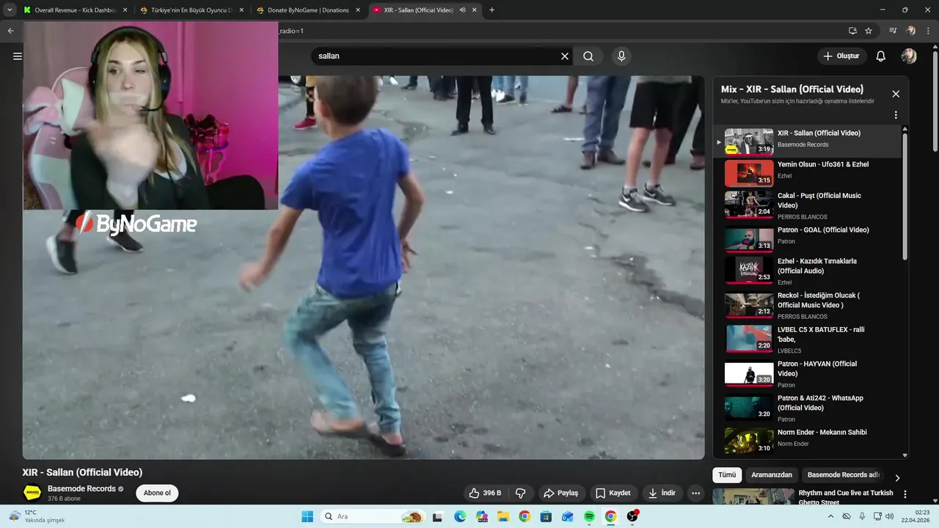Click the taskbar Ara search box

point(373,516)
